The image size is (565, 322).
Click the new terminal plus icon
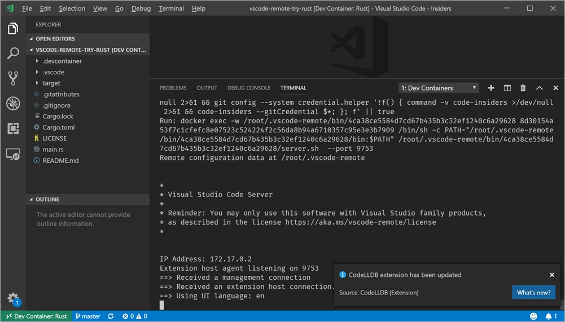pyautogui.click(x=490, y=88)
